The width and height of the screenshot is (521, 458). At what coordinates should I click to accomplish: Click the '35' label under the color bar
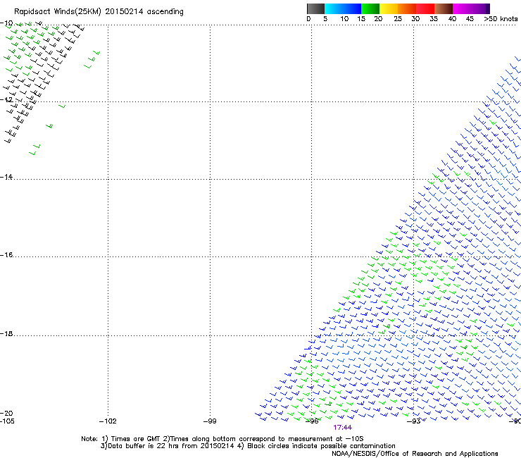434,19
